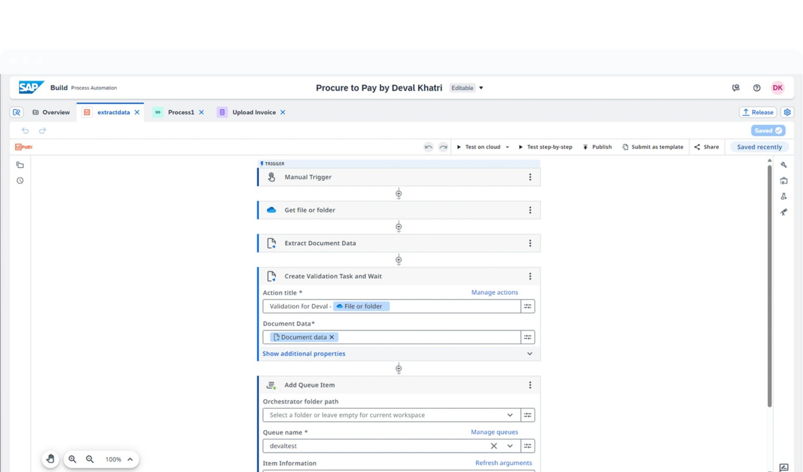Click the zoom out magnifier
This screenshot has height=472, width=803.
pyautogui.click(x=90, y=459)
